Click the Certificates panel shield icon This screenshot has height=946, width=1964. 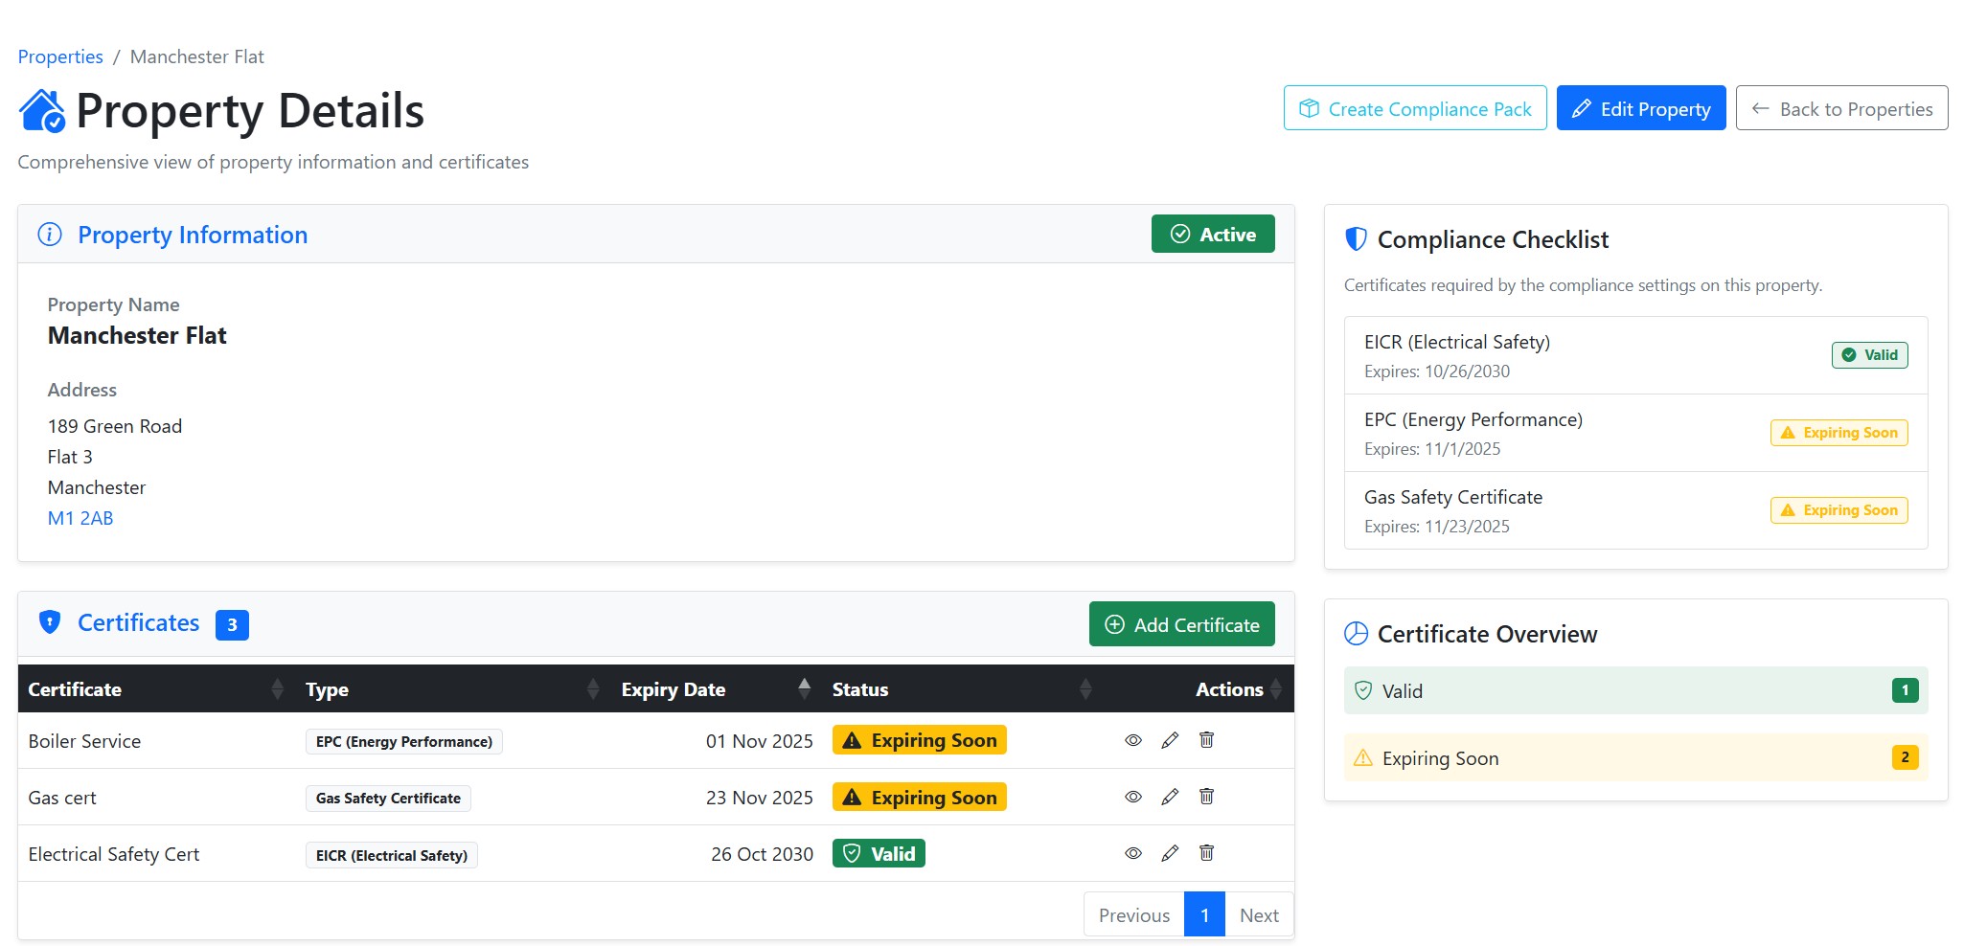pyautogui.click(x=49, y=622)
